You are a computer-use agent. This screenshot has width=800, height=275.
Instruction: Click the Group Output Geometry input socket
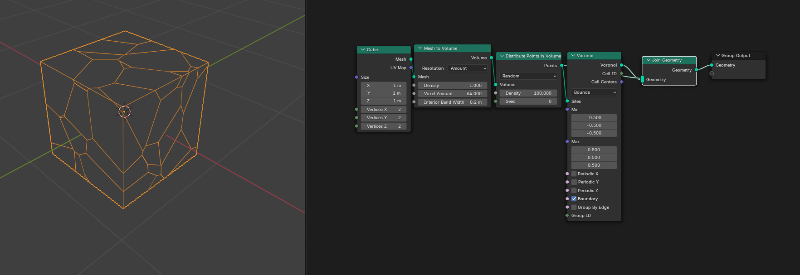(712, 65)
